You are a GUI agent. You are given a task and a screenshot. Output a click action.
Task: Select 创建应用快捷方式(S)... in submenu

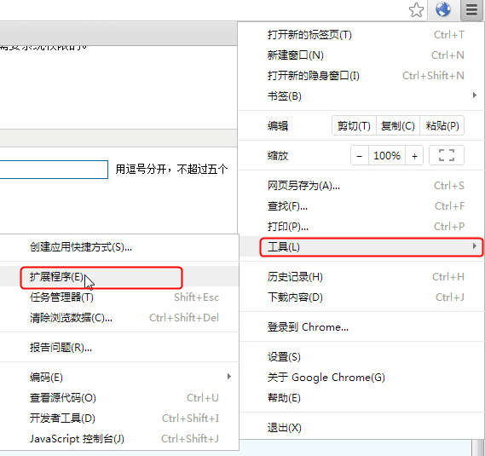pos(119,247)
